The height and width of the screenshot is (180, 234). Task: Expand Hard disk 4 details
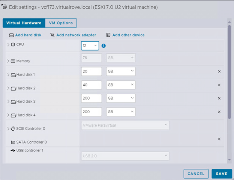8,115
